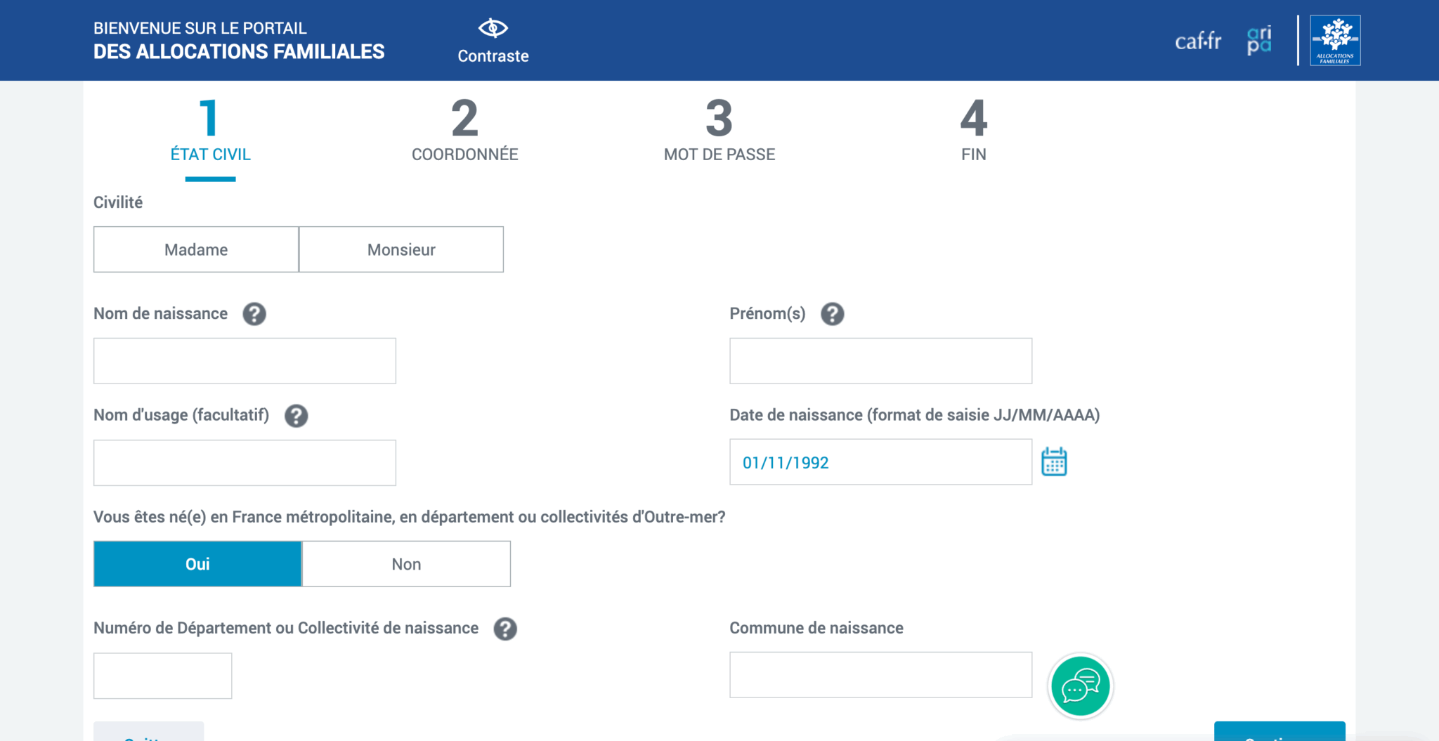Choose Oui for born in France
The image size is (1439, 741).
tap(197, 564)
